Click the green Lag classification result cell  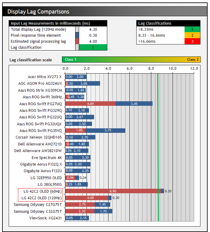(x=93, y=47)
